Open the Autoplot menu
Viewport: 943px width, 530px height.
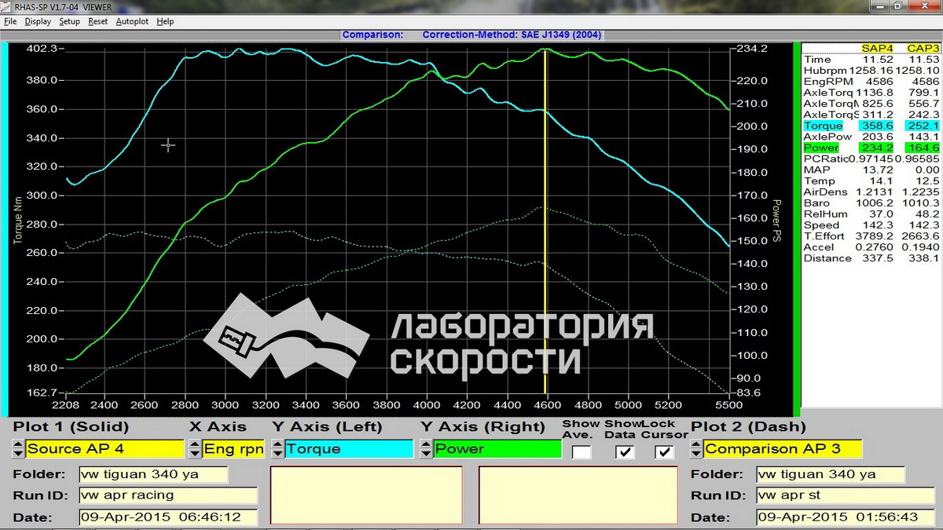132,21
